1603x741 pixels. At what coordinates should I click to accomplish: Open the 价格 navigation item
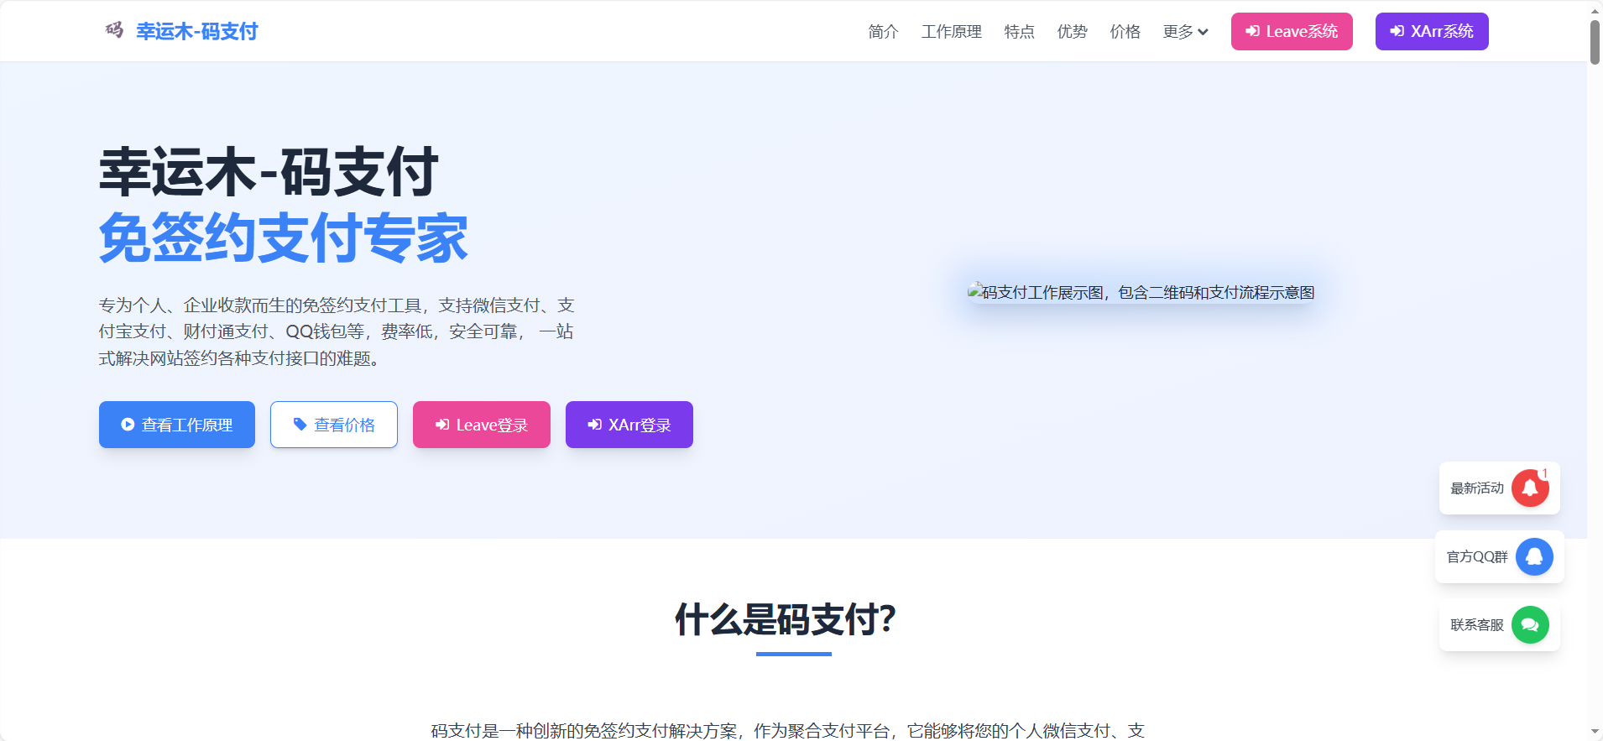pyautogui.click(x=1125, y=31)
